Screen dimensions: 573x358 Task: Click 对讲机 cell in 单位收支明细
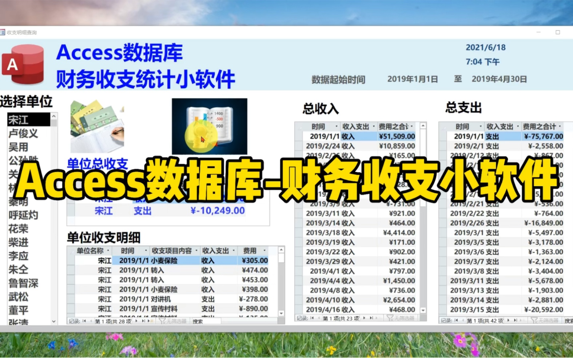coord(175,299)
